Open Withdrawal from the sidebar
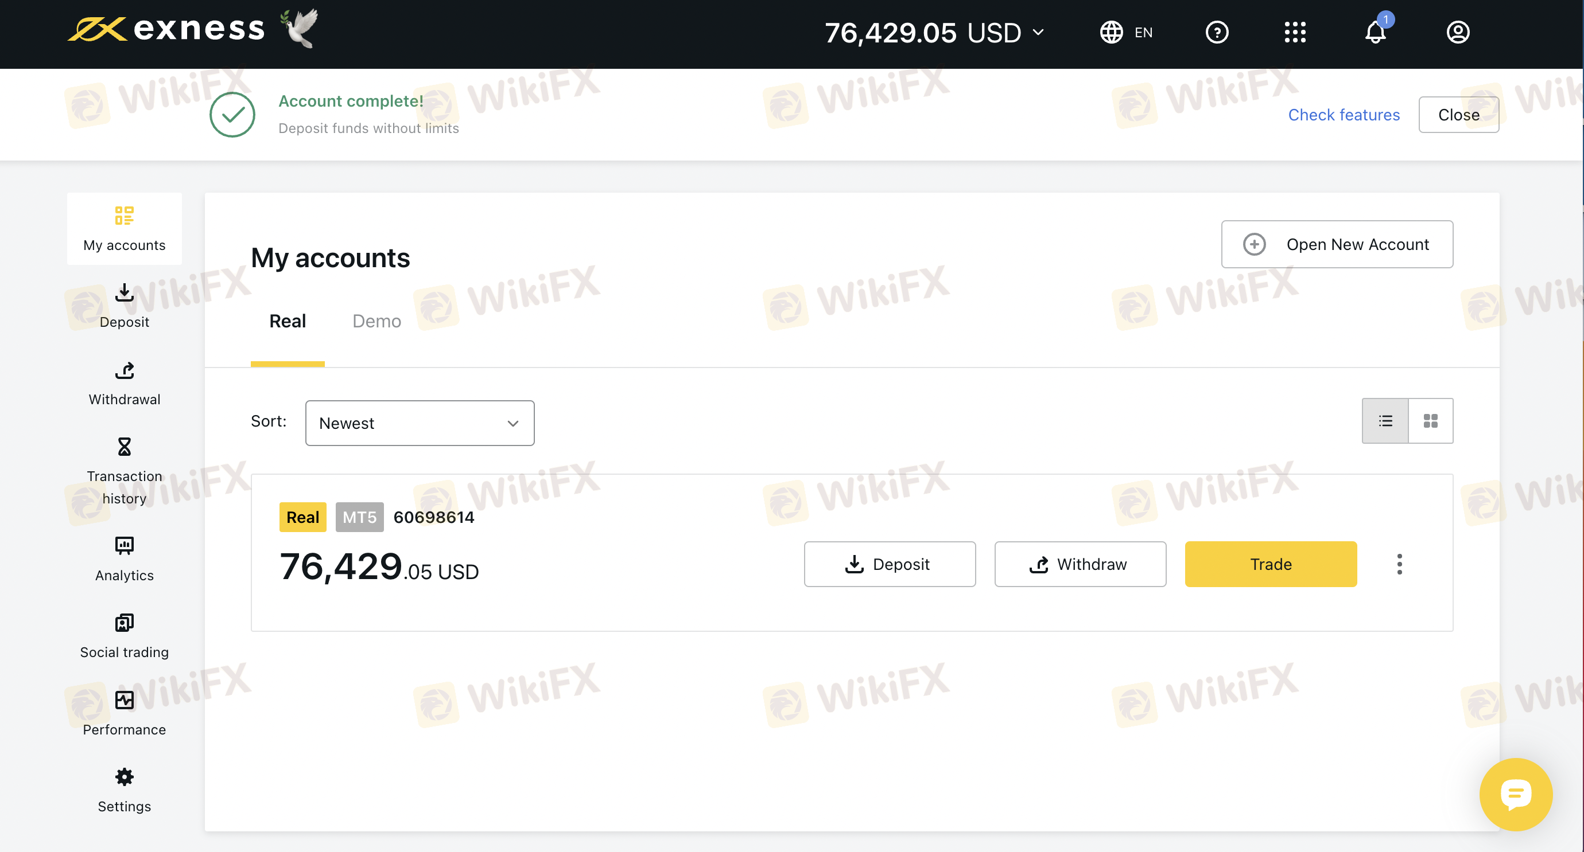Screen dimensions: 1584x852 click(124, 384)
